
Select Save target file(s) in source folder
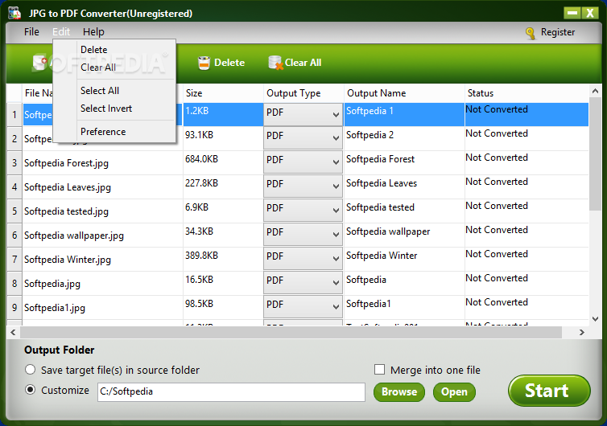tap(31, 370)
